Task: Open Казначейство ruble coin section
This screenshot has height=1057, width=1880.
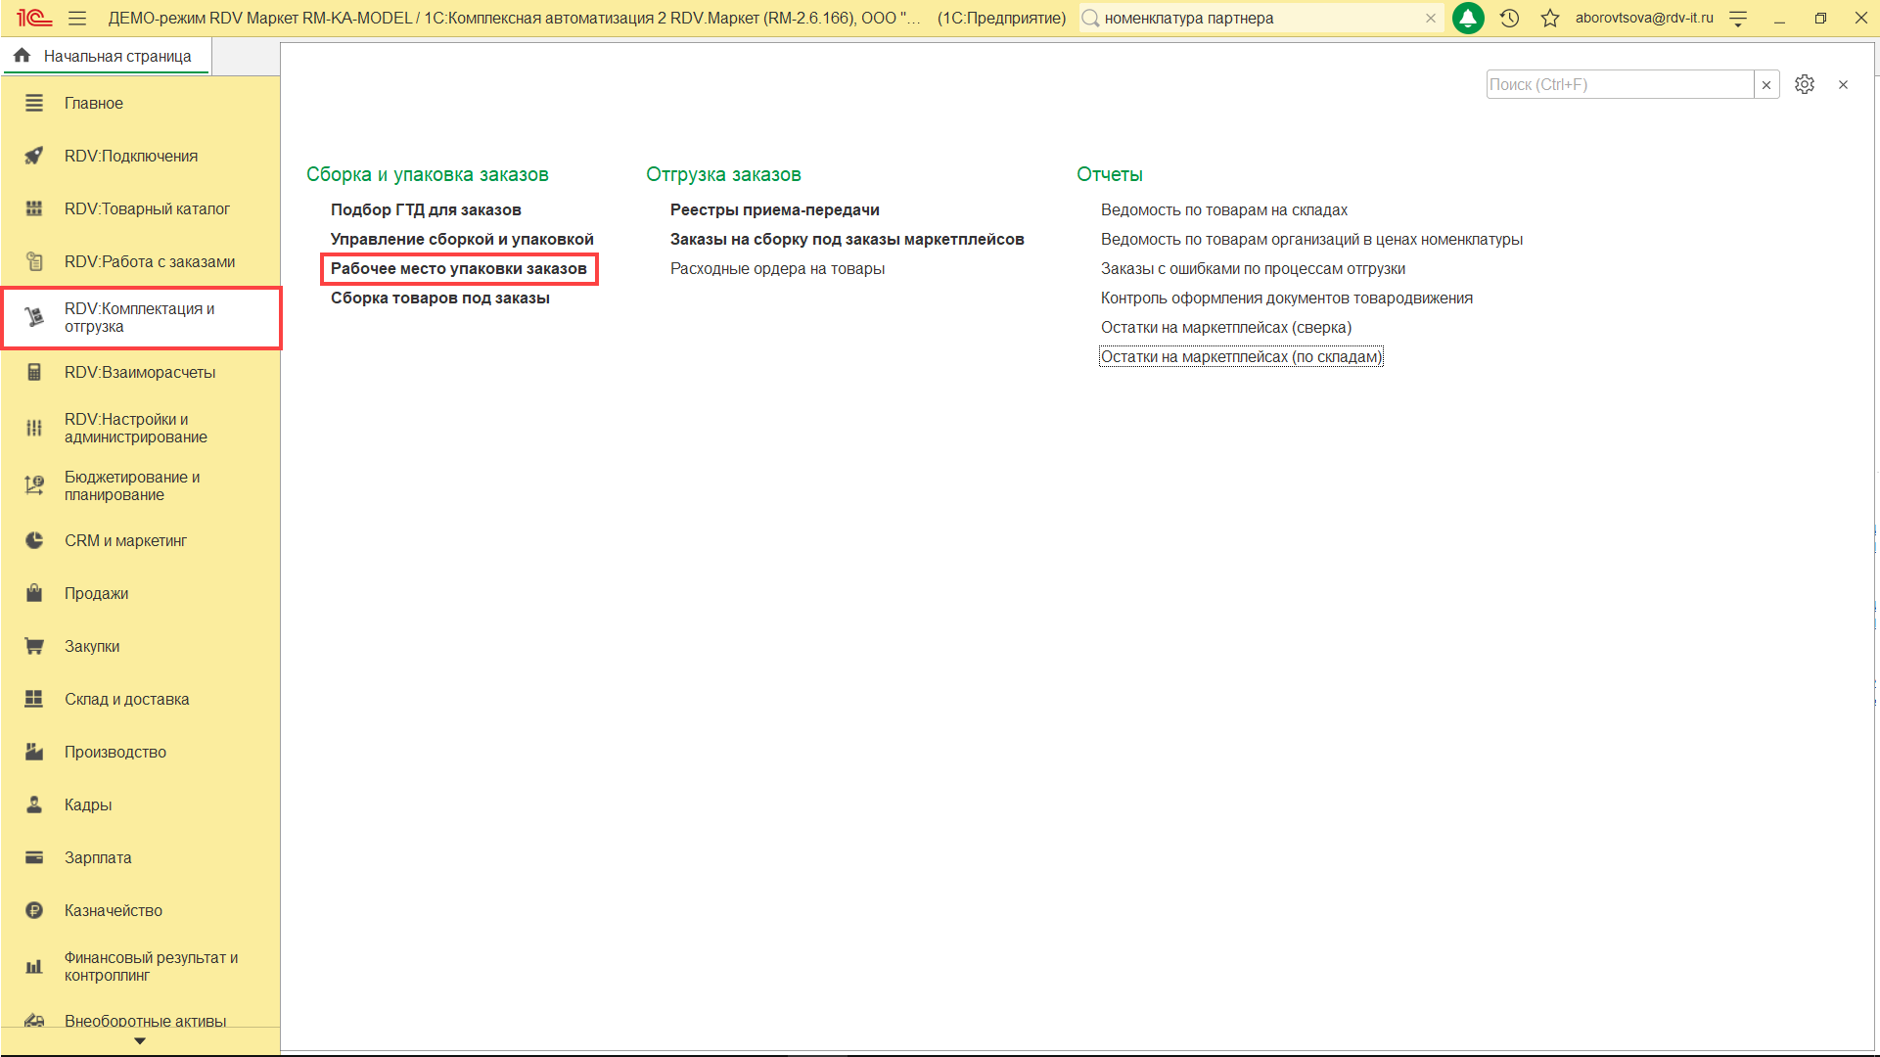Action: (x=113, y=910)
